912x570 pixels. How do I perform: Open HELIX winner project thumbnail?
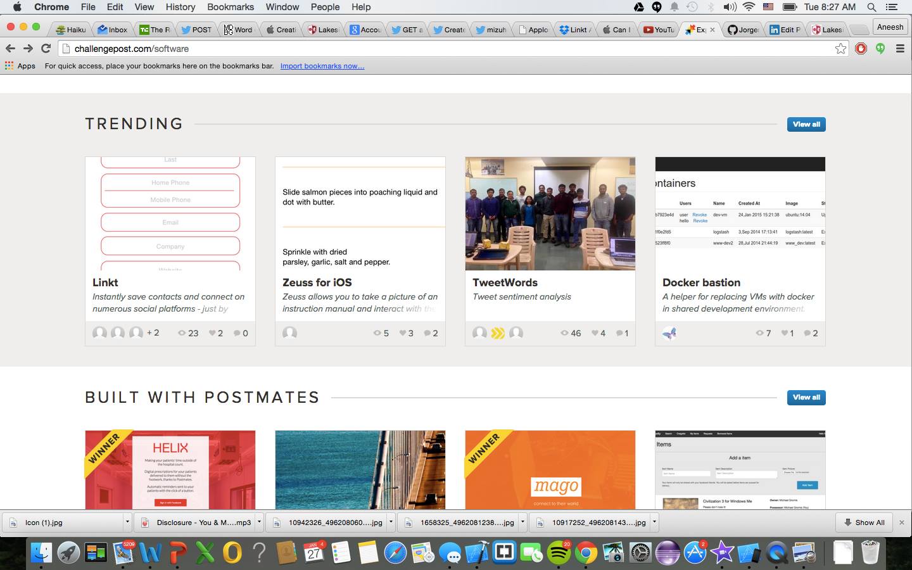point(170,470)
